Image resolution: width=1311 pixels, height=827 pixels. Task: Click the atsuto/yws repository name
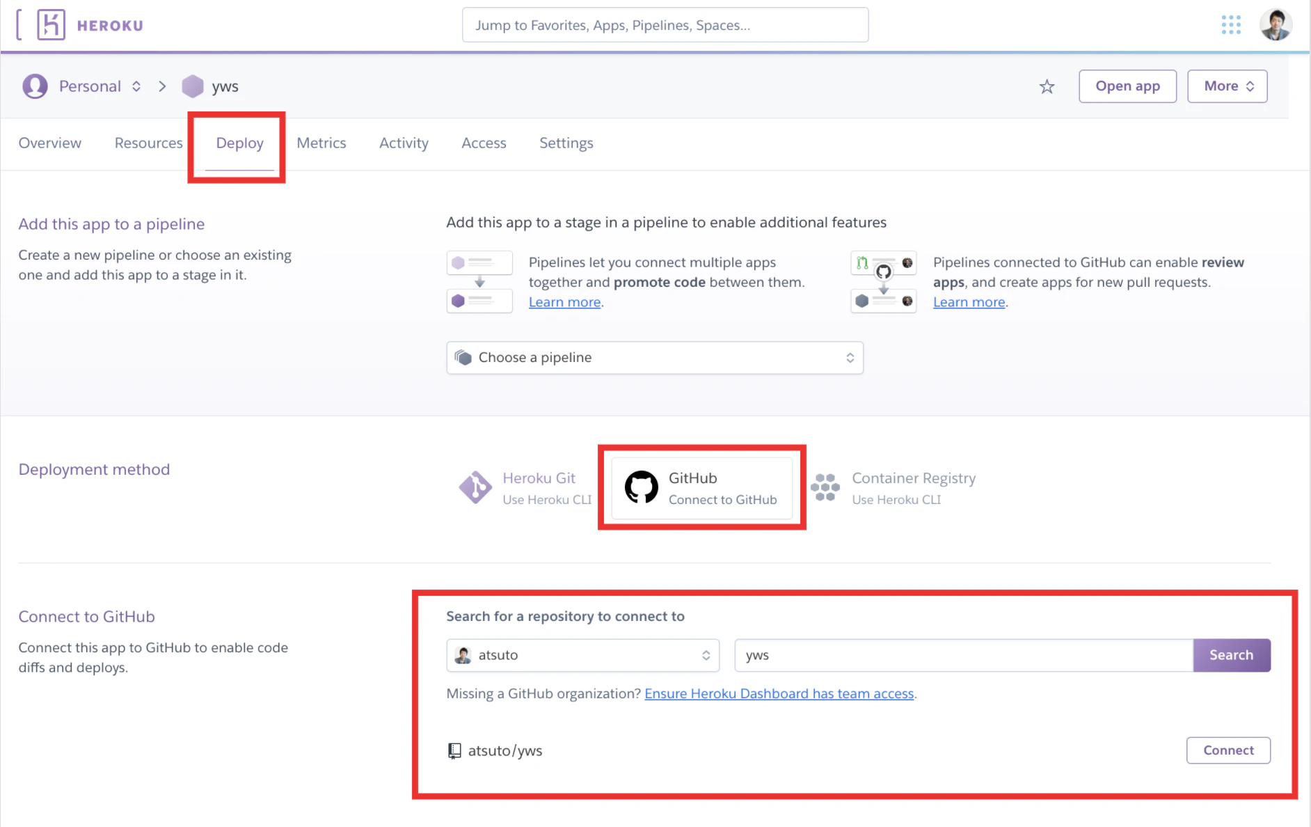pos(505,750)
